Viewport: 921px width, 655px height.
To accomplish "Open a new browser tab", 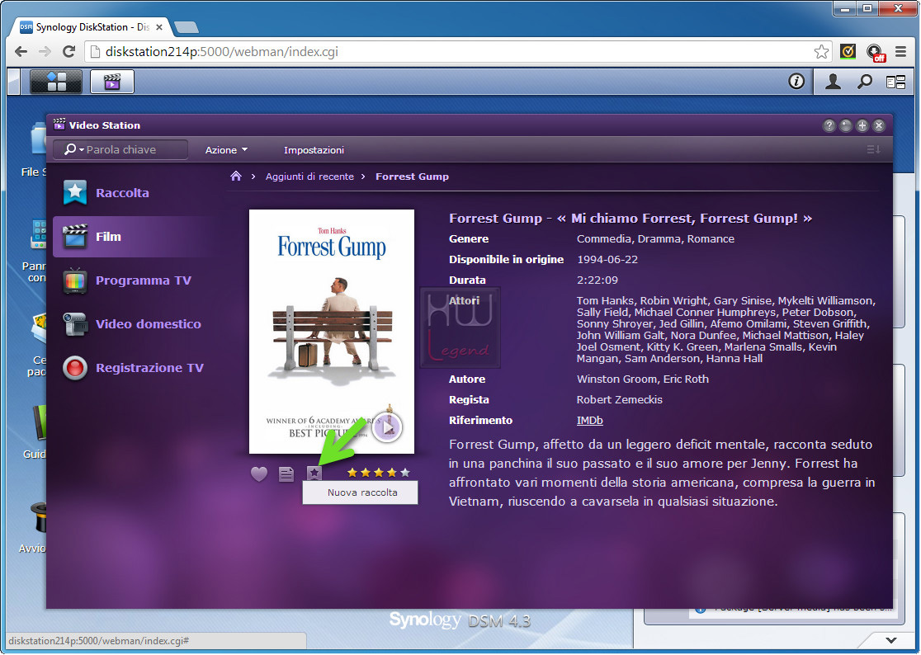I will pos(187,27).
